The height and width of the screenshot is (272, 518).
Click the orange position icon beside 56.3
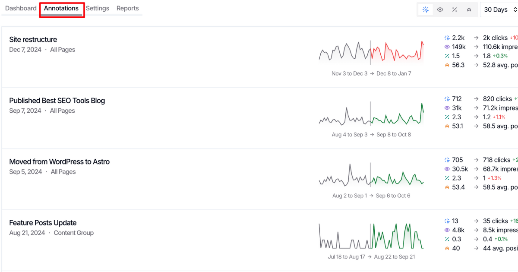click(x=447, y=65)
